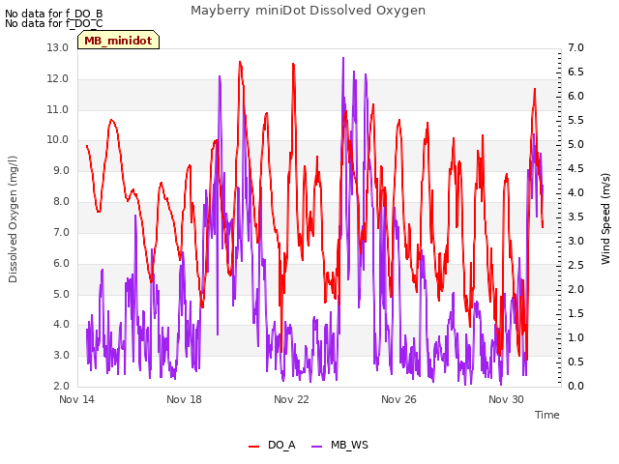619x464 pixels.
Task: Click the 2.0 left axis tick label
Action: pyautogui.click(x=61, y=386)
